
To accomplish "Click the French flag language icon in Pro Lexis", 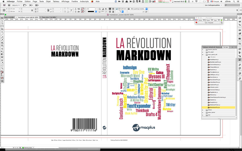I will tap(196, 20).
